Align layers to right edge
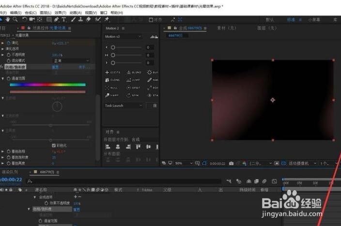This screenshot has height=226, width=341. (128, 147)
